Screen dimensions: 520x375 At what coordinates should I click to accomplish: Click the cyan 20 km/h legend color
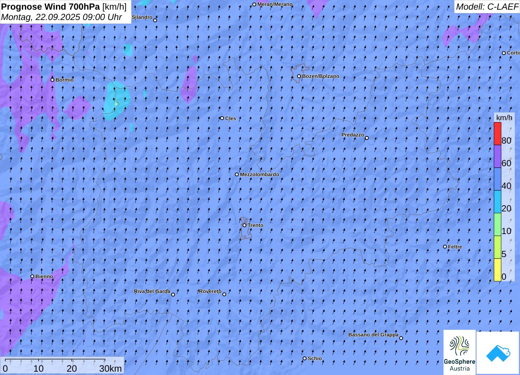click(497, 201)
